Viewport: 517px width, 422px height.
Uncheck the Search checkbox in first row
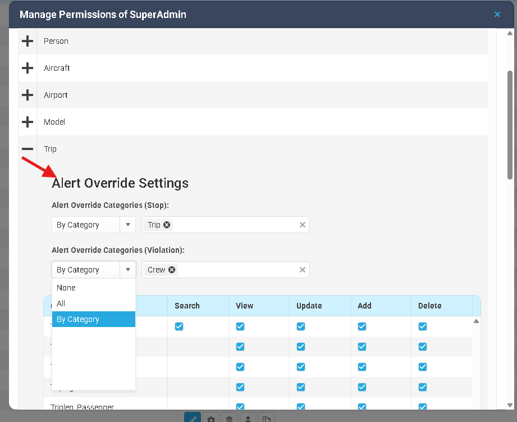(x=179, y=326)
